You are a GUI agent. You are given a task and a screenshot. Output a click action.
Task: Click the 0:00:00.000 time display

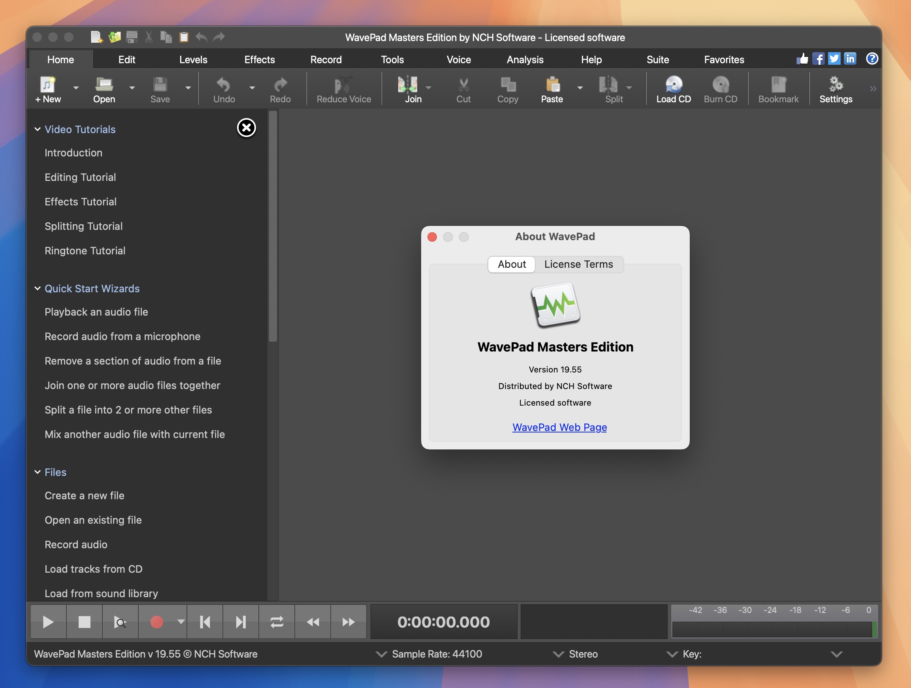(x=444, y=622)
